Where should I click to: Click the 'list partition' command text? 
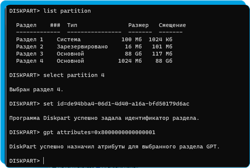[67, 11]
